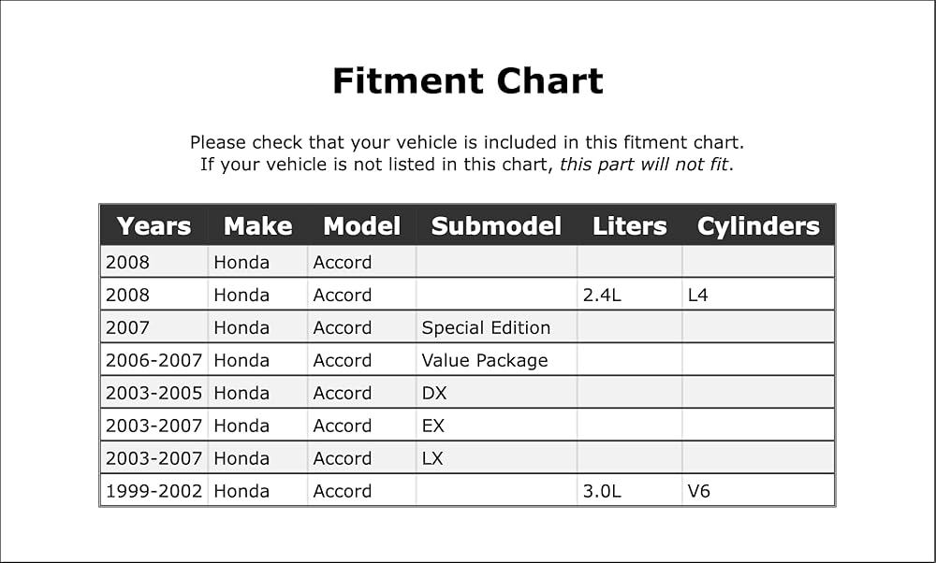
Task: Click the Cylinders column header
Action: pyautogui.click(x=758, y=226)
